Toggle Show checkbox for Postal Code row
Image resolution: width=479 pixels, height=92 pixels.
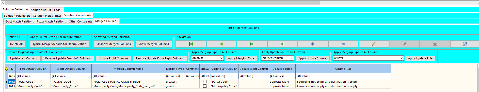coord(205,82)
